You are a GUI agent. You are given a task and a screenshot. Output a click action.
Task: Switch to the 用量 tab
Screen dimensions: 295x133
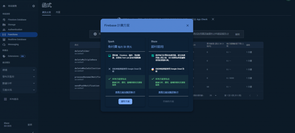(58, 12)
